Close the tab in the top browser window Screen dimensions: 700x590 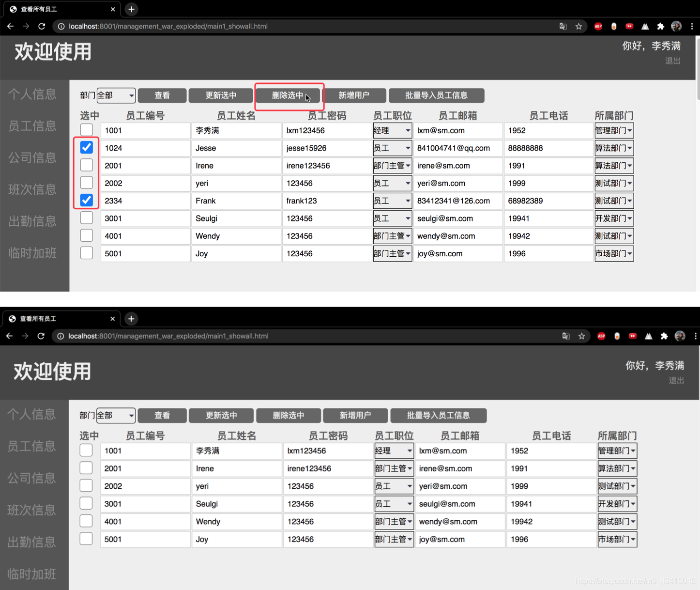113,9
